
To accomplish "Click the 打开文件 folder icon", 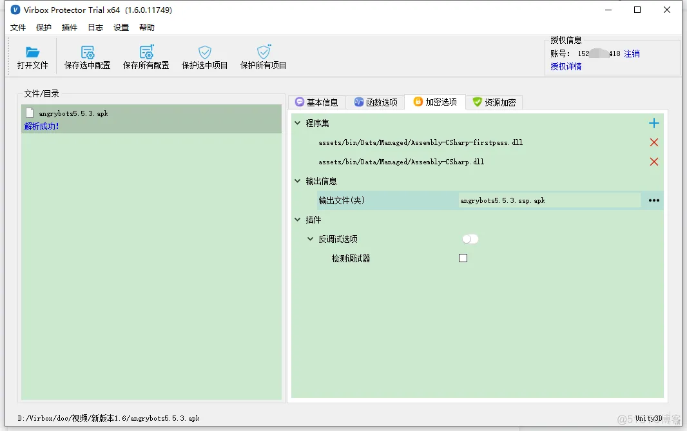I will pyautogui.click(x=32, y=52).
